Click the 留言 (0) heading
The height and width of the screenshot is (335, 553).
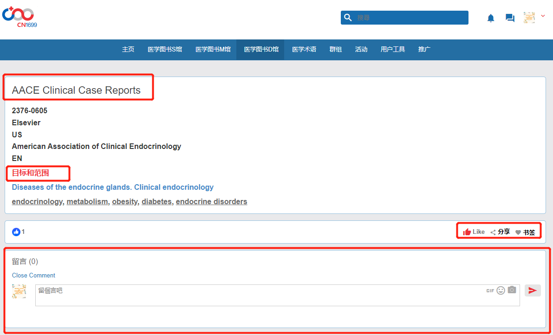click(x=25, y=261)
